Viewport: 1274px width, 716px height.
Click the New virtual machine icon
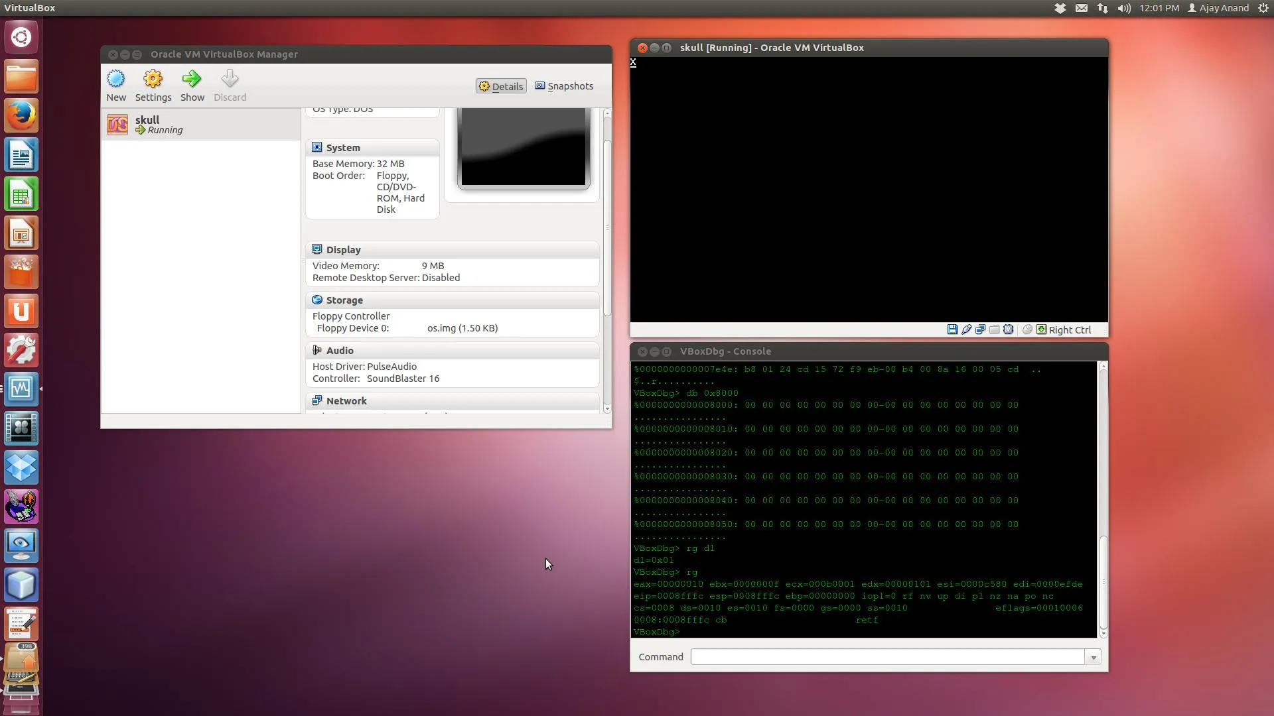[115, 79]
